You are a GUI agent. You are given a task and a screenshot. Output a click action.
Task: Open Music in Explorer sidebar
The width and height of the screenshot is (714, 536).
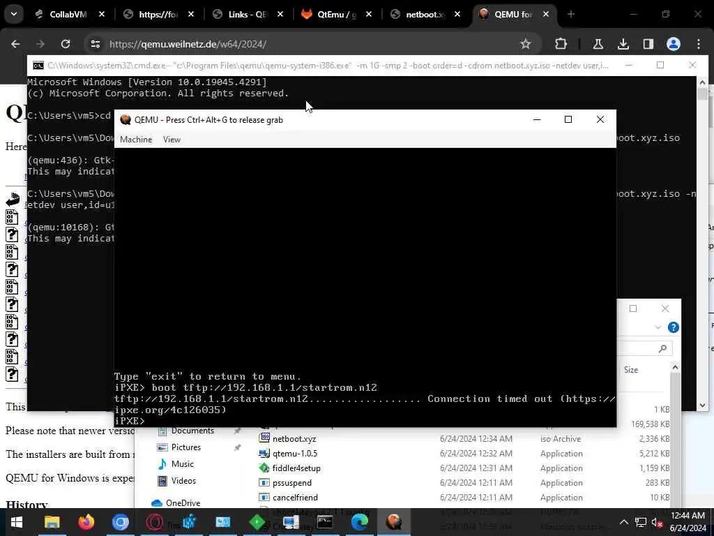click(182, 464)
